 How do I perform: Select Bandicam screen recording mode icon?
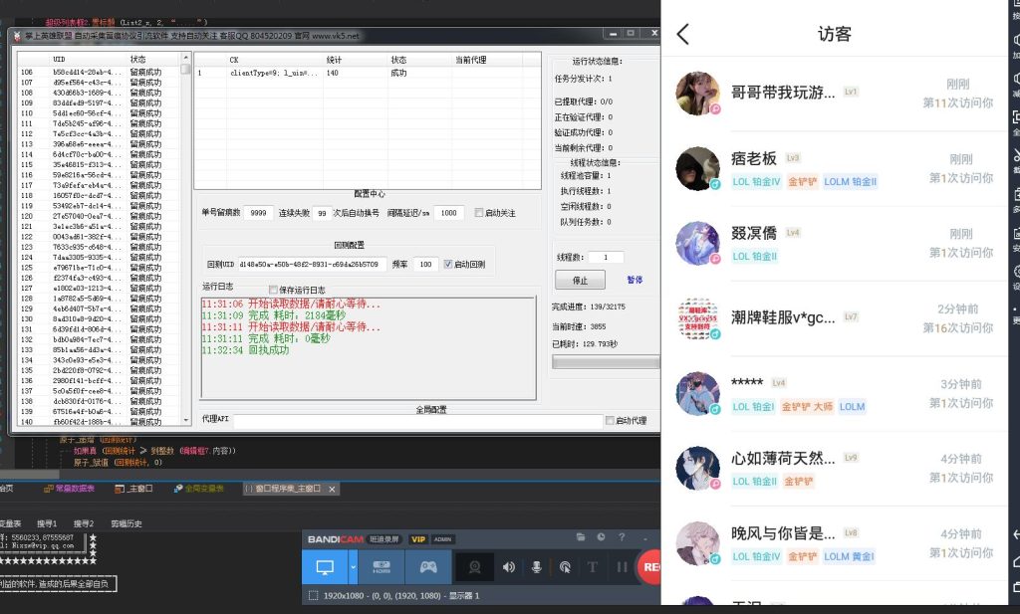coord(324,567)
